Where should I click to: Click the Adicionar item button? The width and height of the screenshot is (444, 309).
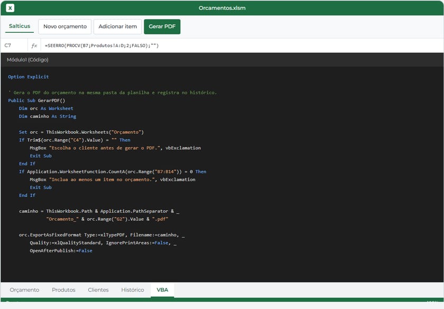pyautogui.click(x=117, y=26)
